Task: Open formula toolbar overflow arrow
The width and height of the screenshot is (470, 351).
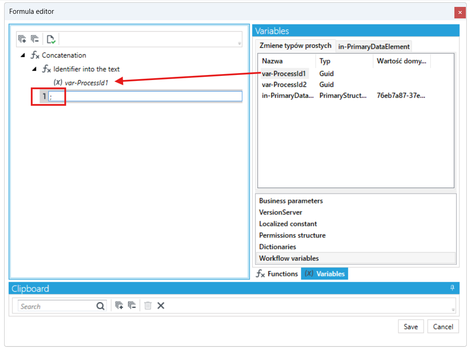Action: point(239,44)
